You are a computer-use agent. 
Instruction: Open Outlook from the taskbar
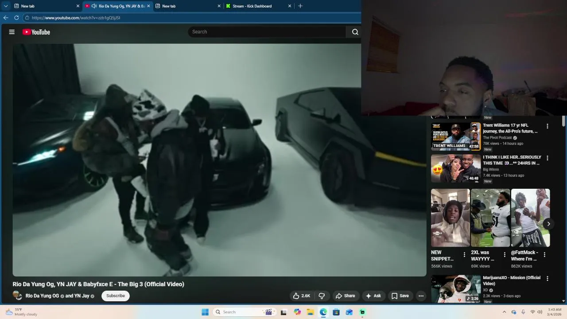pyautogui.click(x=349, y=312)
